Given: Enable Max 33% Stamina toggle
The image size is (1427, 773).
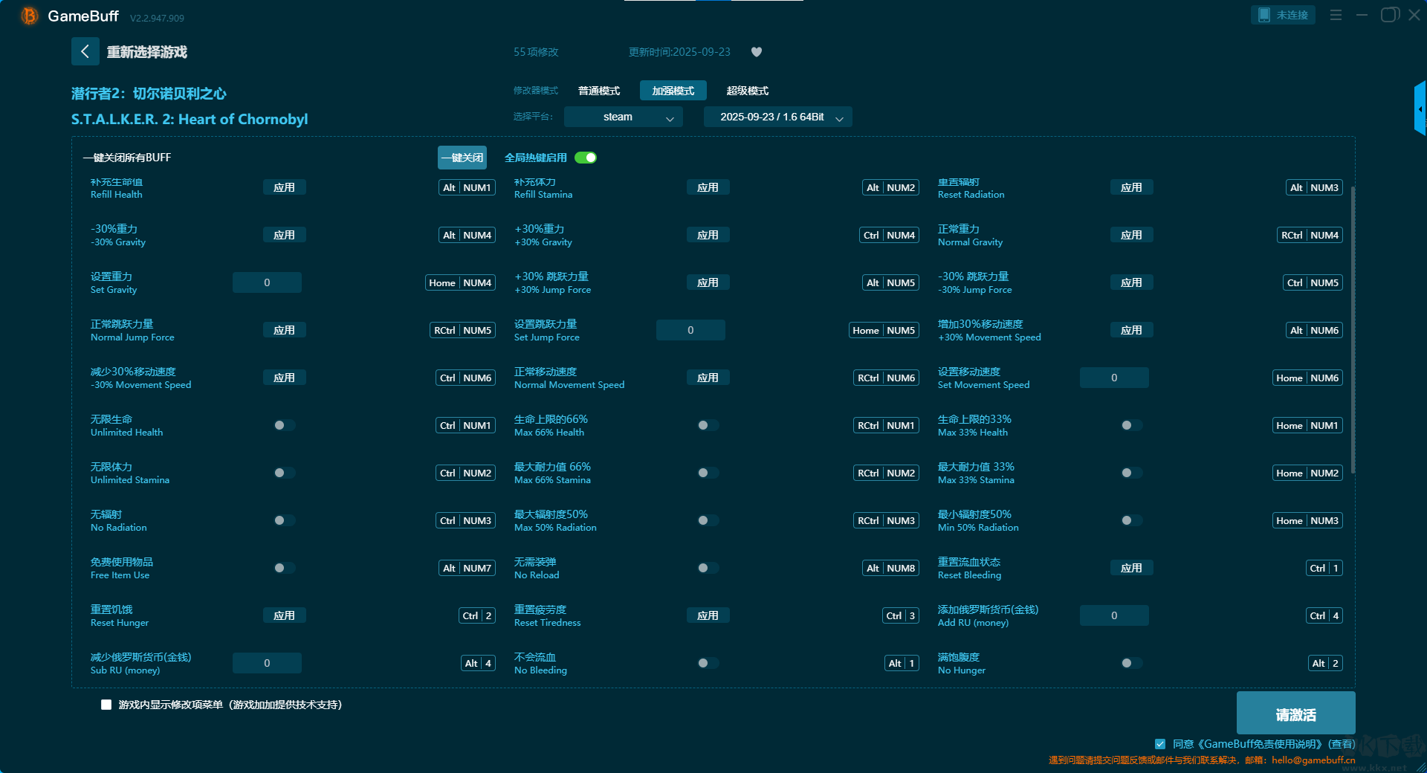Looking at the screenshot, I should [x=1131, y=473].
